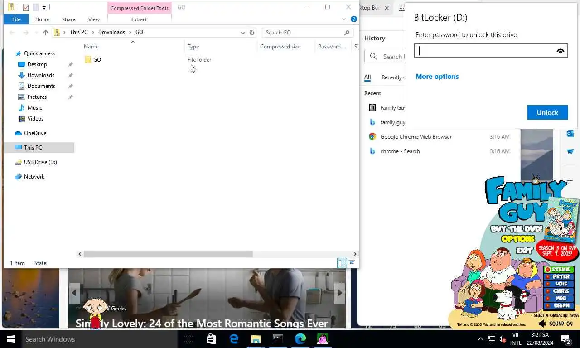
Task: Open File Explorer taskbar icon
Action: click(256, 339)
